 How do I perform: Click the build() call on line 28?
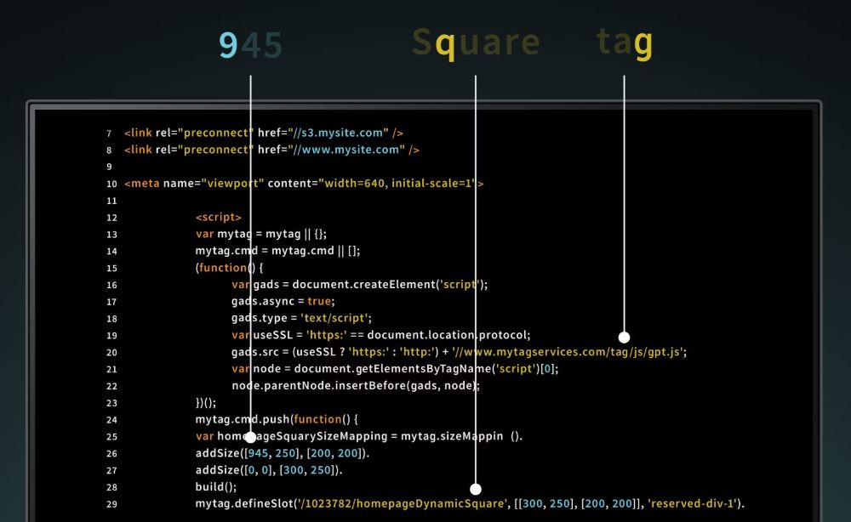215,486
